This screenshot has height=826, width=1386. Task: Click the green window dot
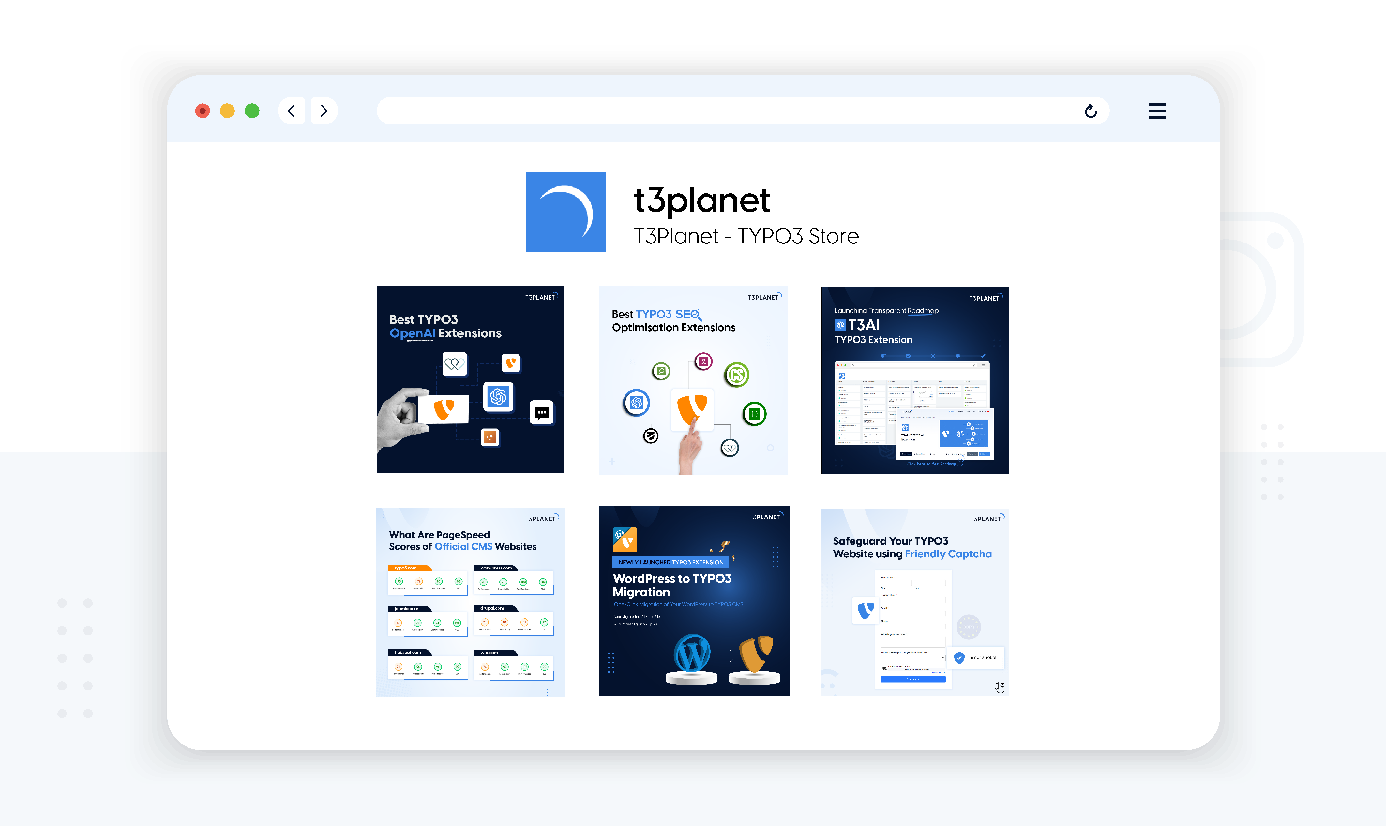coord(252,111)
